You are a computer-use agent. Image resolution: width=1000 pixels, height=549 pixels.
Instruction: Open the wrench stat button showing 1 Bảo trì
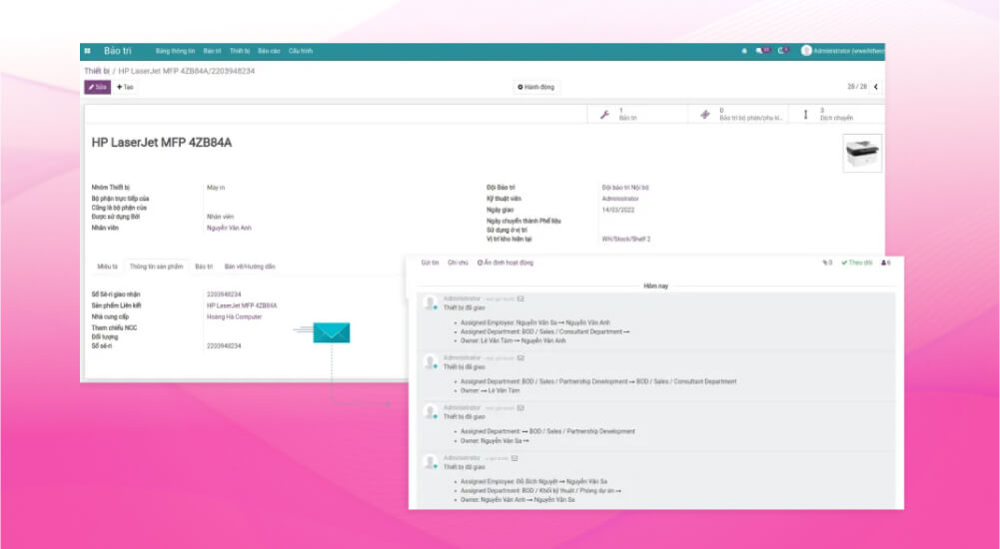click(x=637, y=115)
